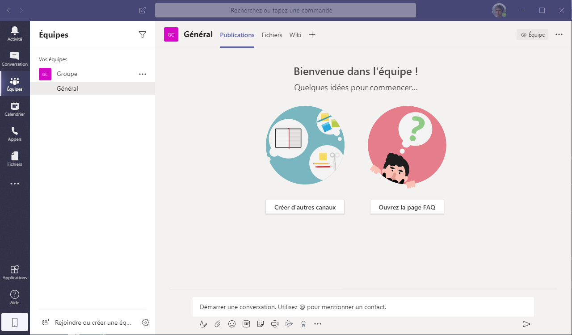Click the notebook illustration for channels
572x335 pixels.
point(305,145)
